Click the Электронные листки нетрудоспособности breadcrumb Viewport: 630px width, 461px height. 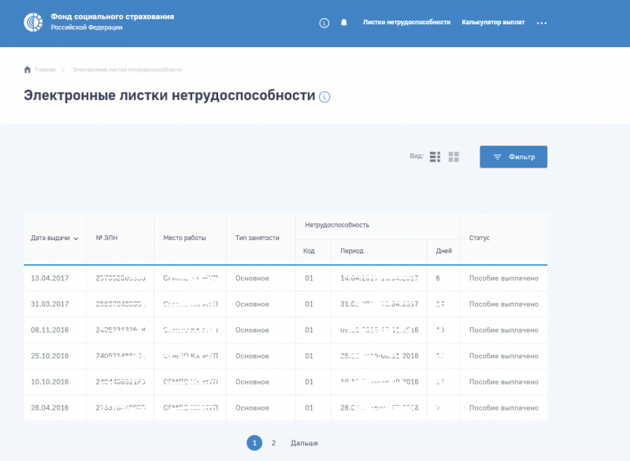click(126, 69)
